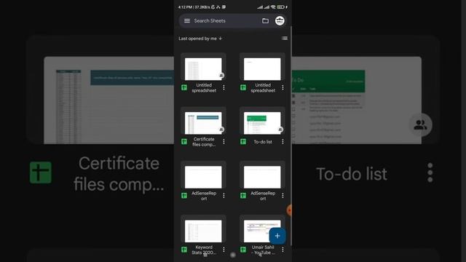Select the 'Certificate files comp...' file name
Screen dimensions: 466x262
pyautogui.click(x=204, y=142)
